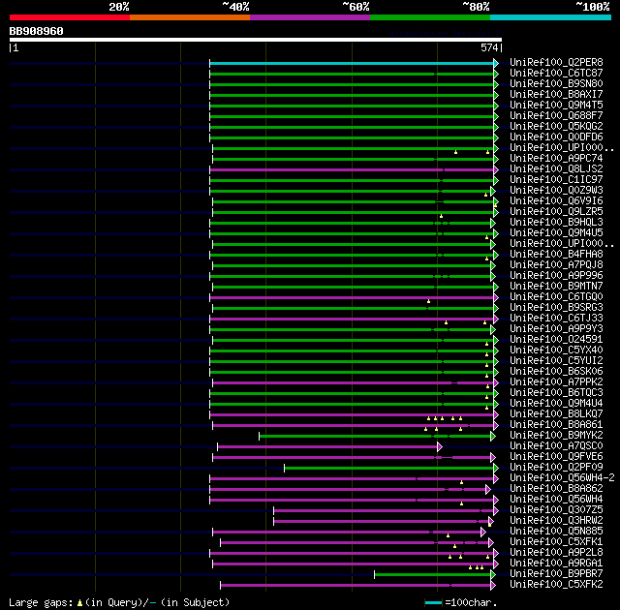Click the green ~80% identity legend segment
620x610 pixels.
pyautogui.click(x=430, y=17)
